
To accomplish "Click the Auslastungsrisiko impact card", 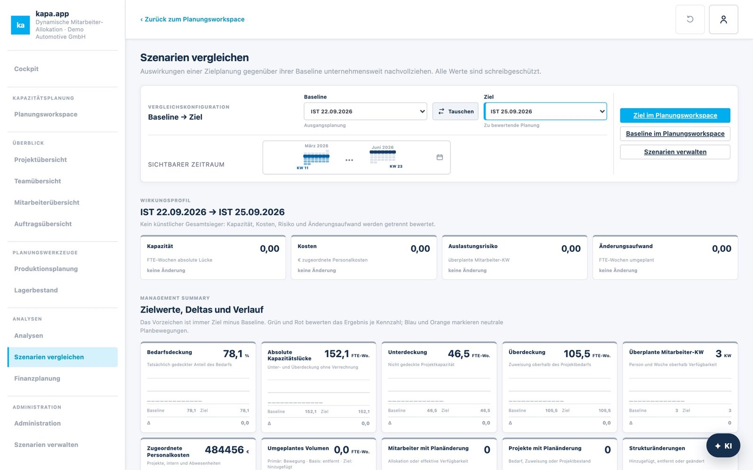I will click(x=514, y=258).
